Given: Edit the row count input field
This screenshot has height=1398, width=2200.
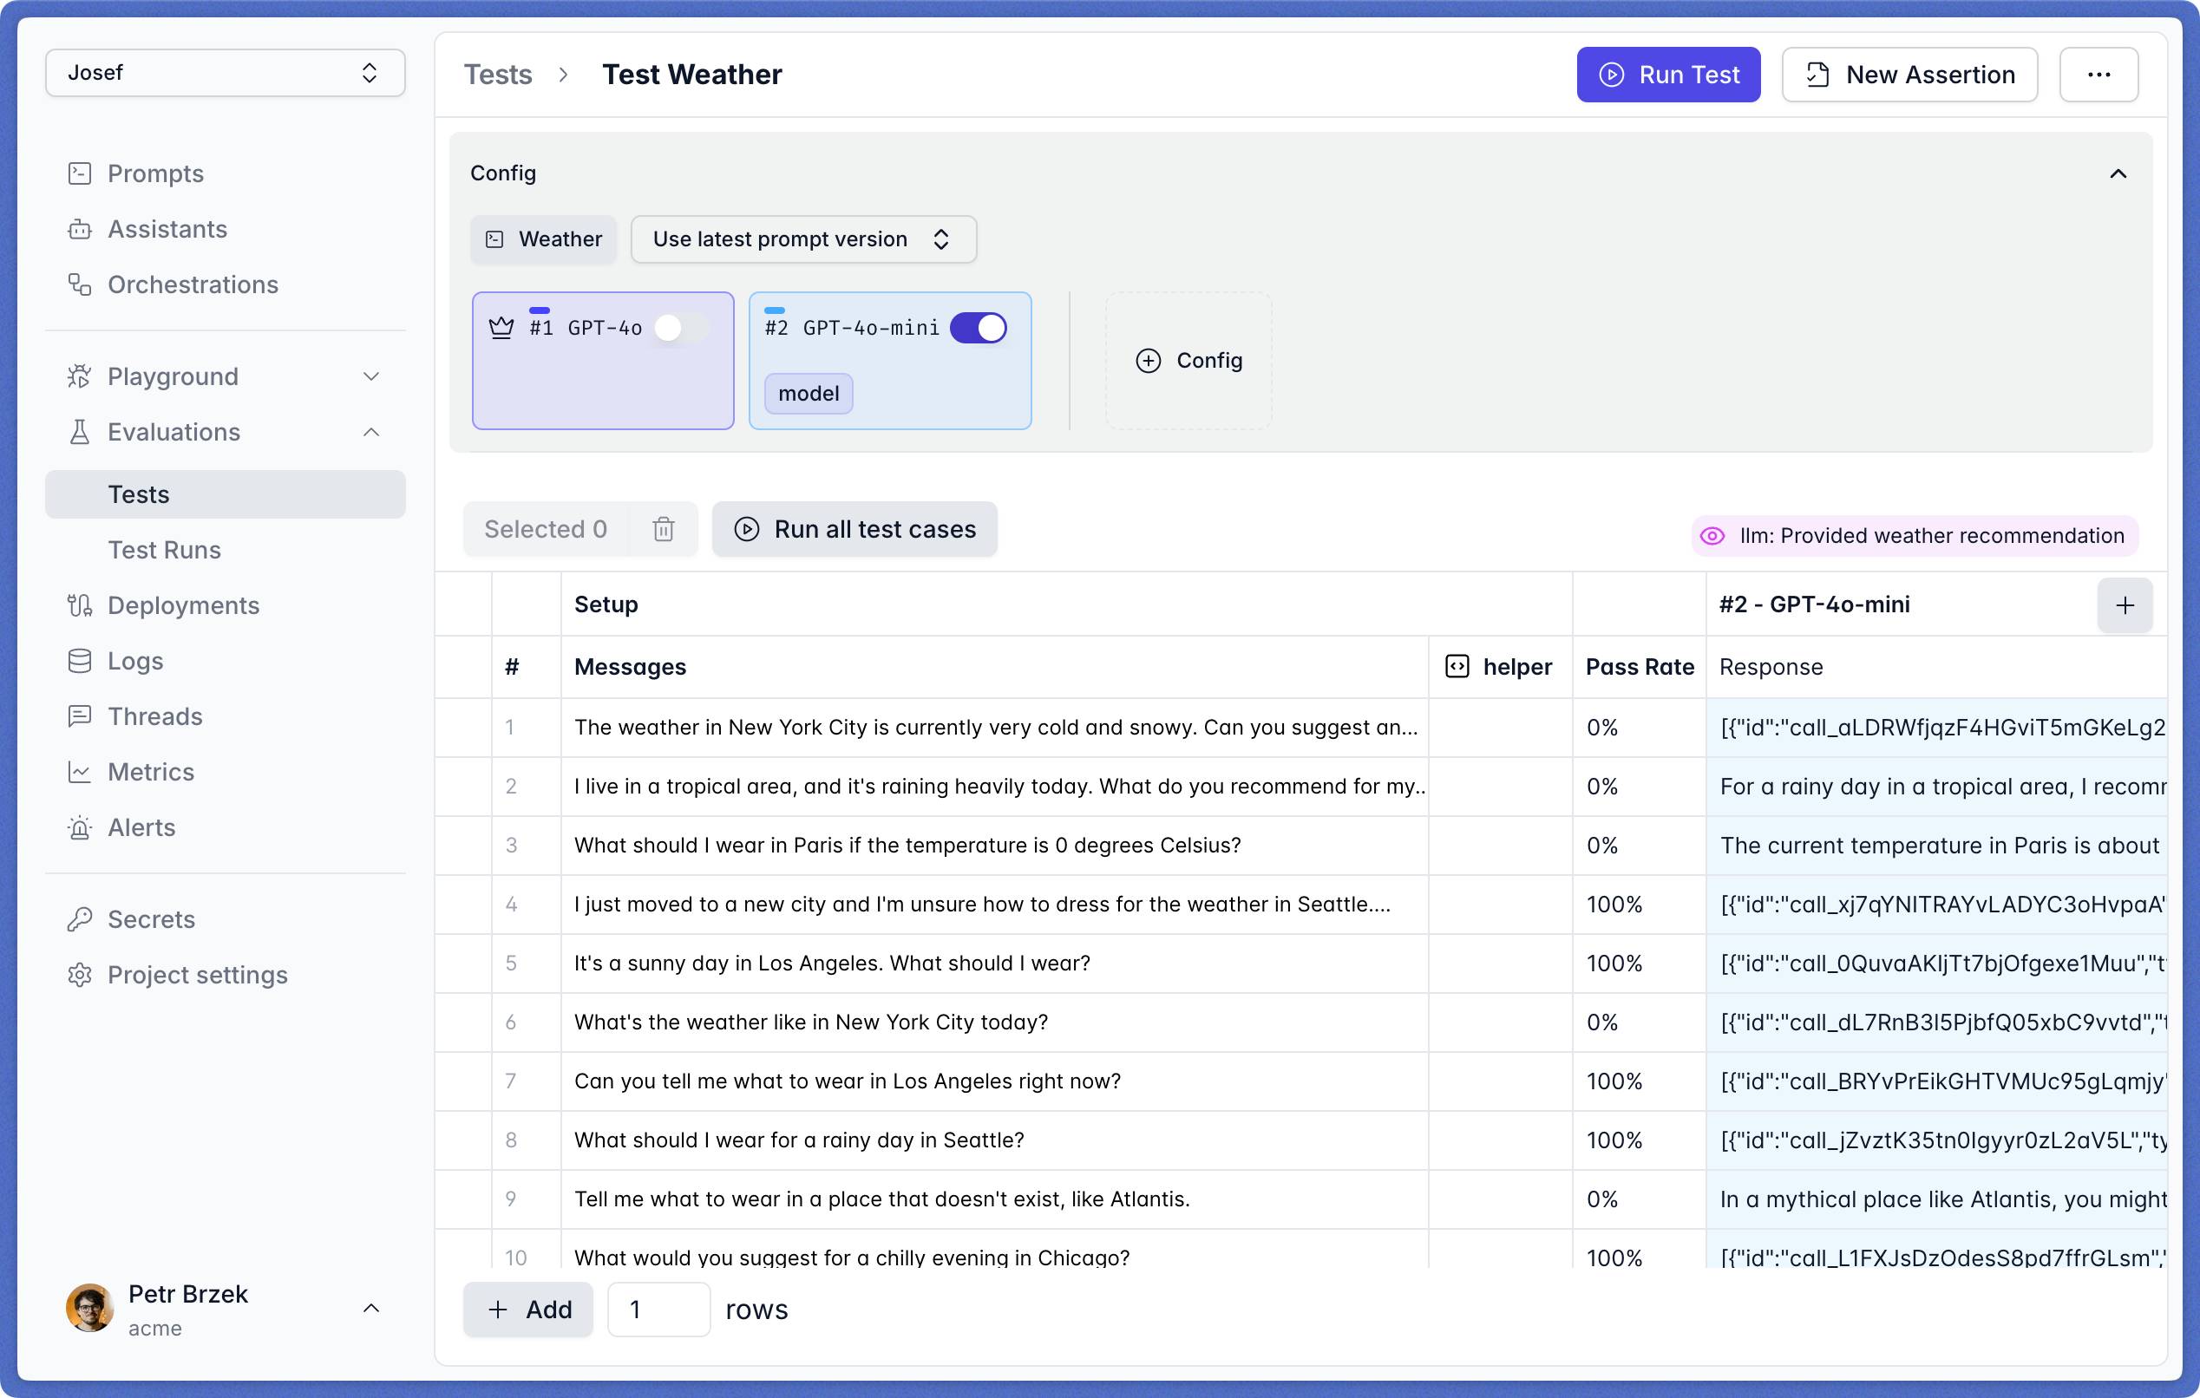Looking at the screenshot, I should tap(654, 1310).
